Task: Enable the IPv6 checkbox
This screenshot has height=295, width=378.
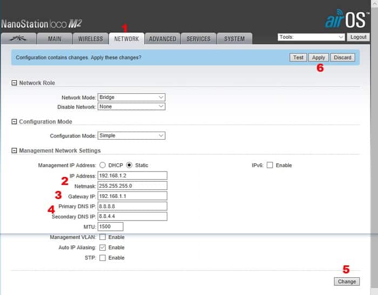Action: point(270,165)
